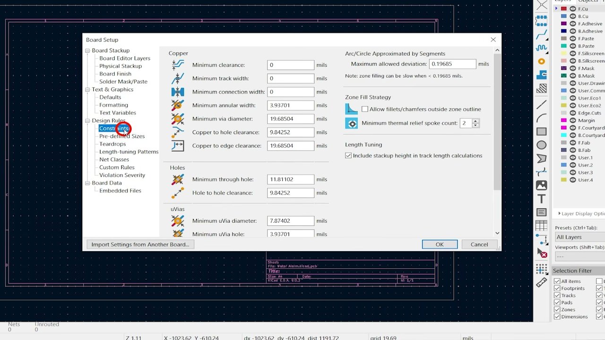The width and height of the screenshot is (605, 340).
Task: Go to Solder Mask/Paste page
Action: coord(123,82)
